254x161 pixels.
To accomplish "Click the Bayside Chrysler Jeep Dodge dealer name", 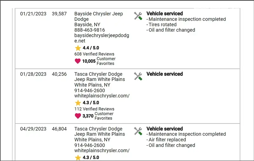I will pyautogui.click(x=98, y=17).
